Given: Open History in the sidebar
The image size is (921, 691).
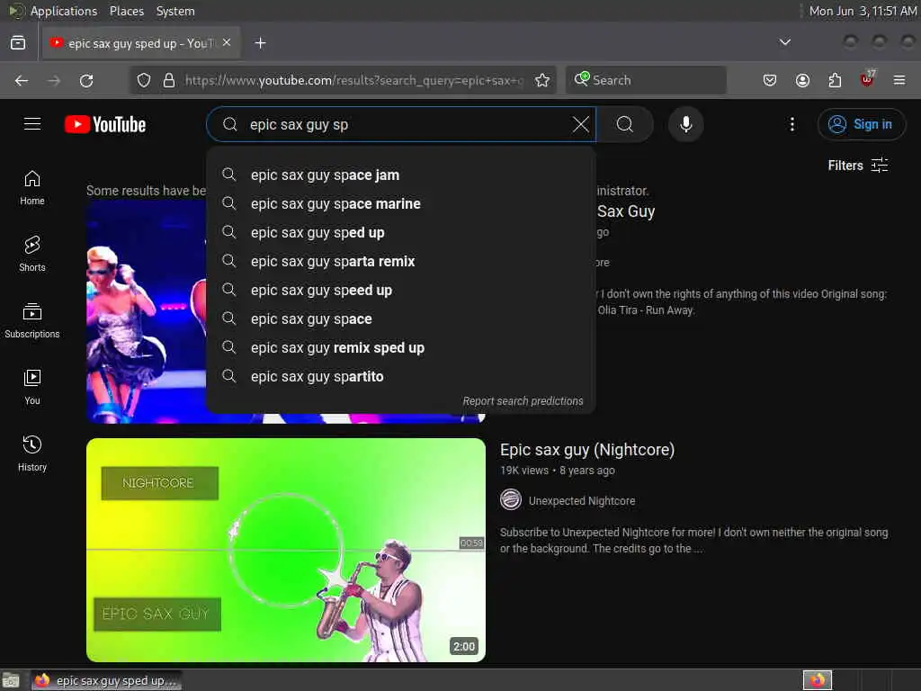Looking at the screenshot, I should click(32, 453).
